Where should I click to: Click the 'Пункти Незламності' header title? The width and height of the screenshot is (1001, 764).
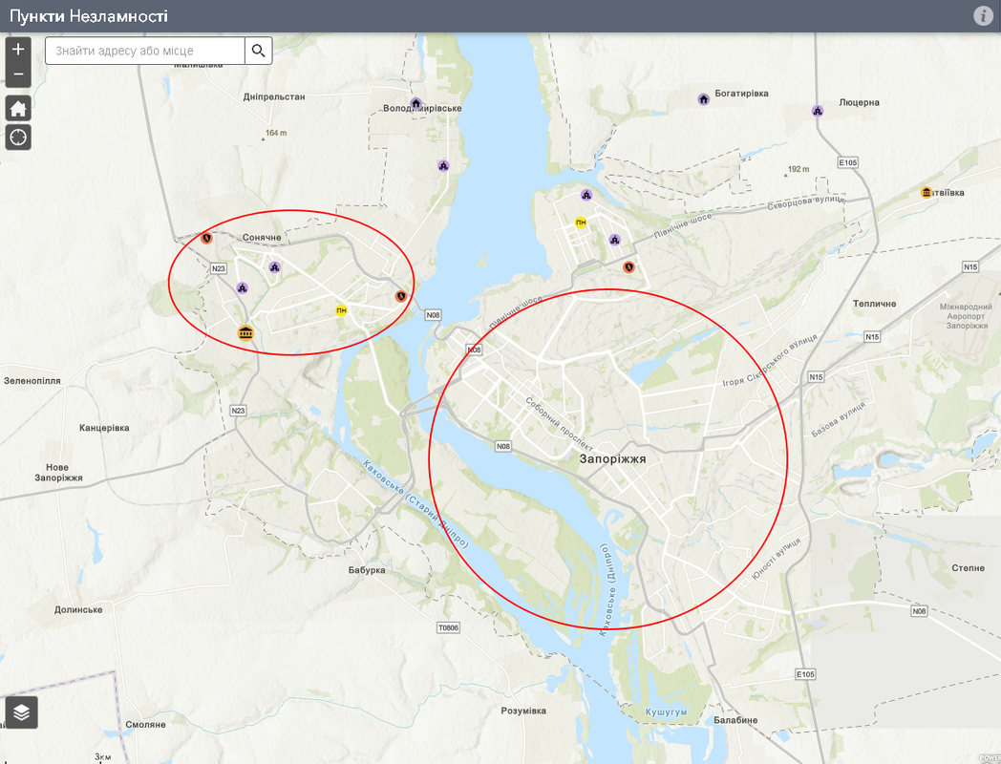[88, 16]
